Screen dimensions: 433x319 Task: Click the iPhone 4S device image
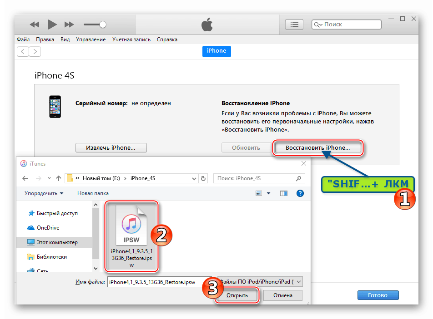point(55,107)
